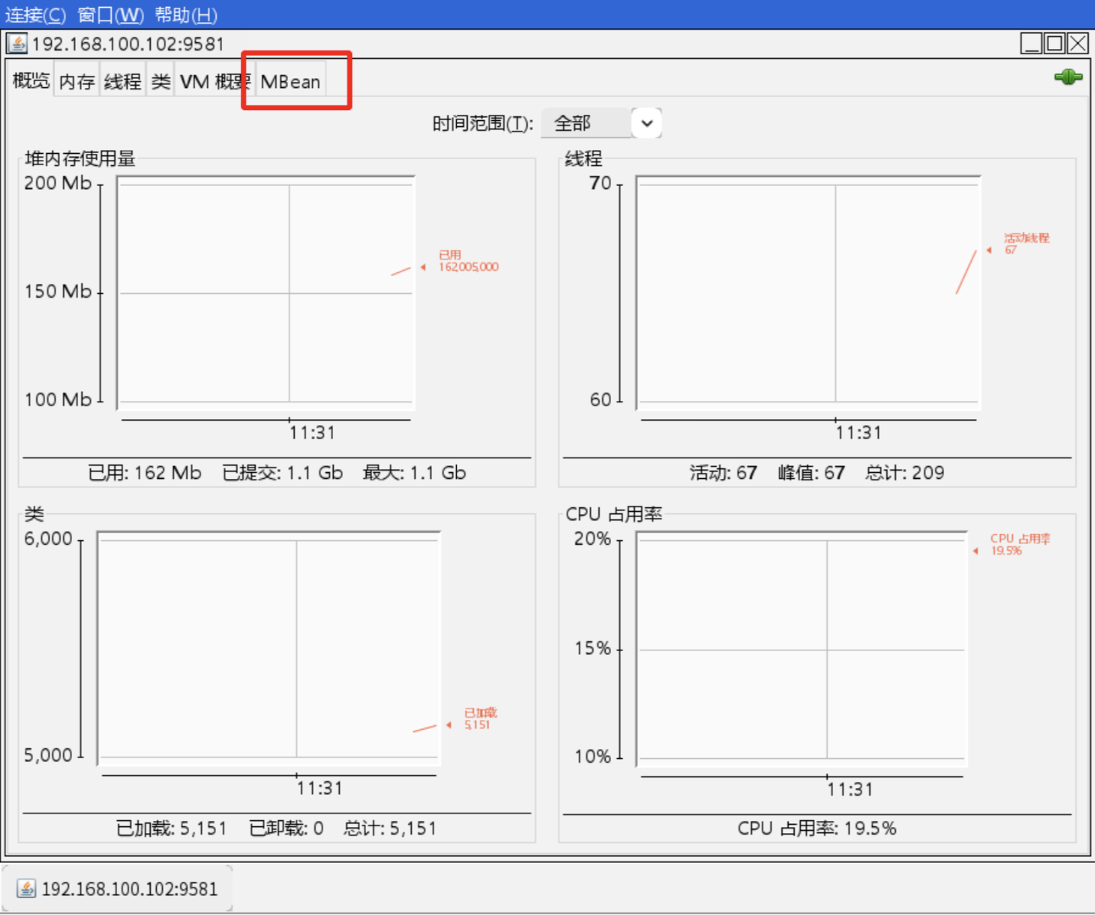The image size is (1095, 915).
Task: Open the 时间范围 dropdown showing 全部
Action: coord(601,123)
